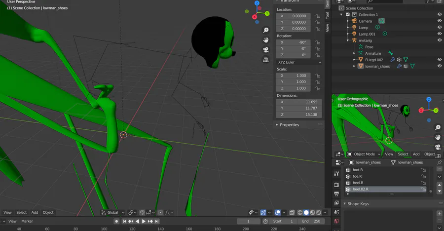Click the Y axis on main viewport gizmo
Screen dimensions: 444x231
click(x=267, y=14)
